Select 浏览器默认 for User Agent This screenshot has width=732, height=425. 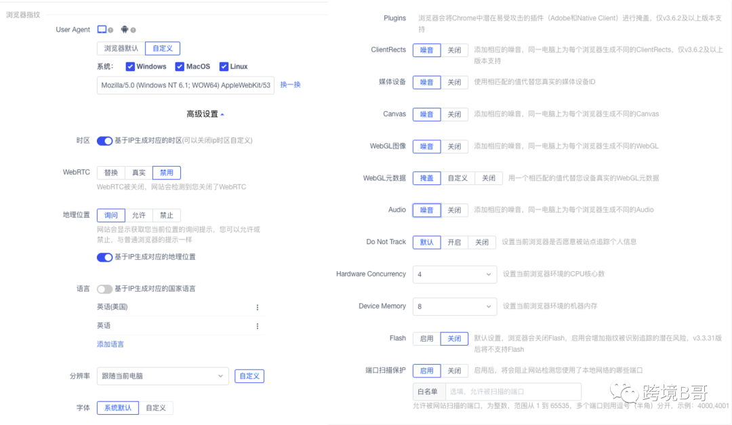[121, 48]
